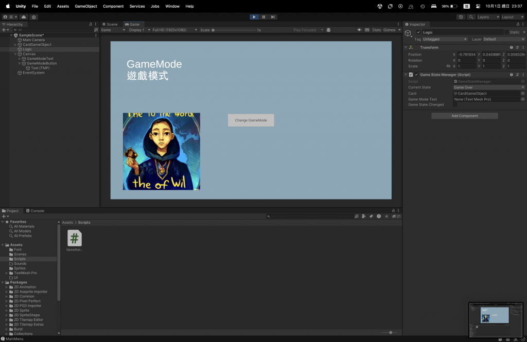Open the Display 1 dropdown
Image resolution: width=527 pixels, height=342 pixels.
tap(139, 30)
